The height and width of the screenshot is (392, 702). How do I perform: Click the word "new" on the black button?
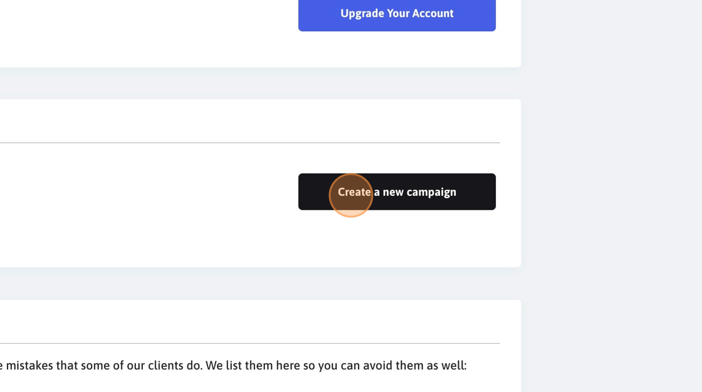[x=393, y=192]
